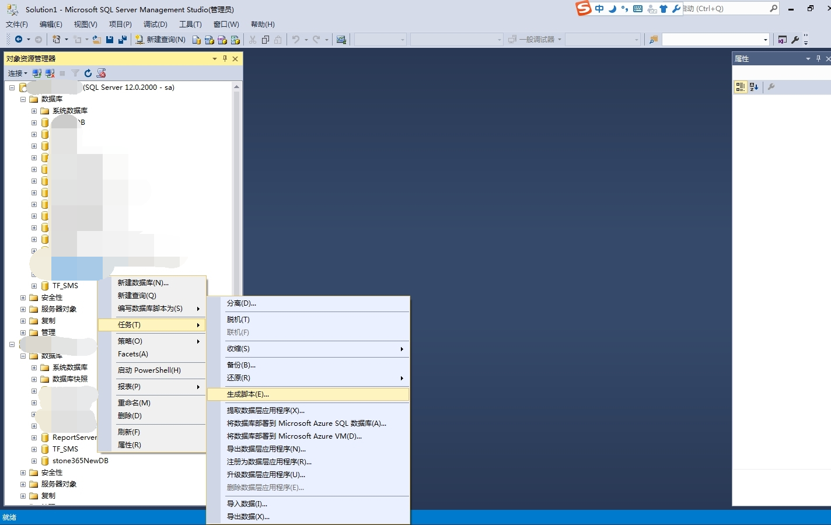The width and height of the screenshot is (831, 525).
Task: Open the 收缩(S) submenu
Action: [308, 349]
